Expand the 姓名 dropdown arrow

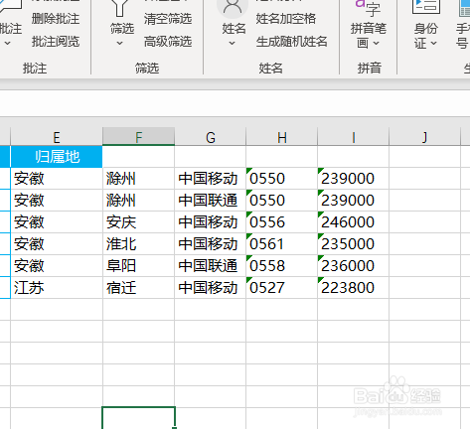(x=233, y=44)
